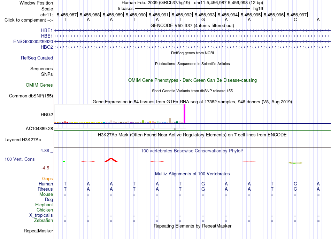This screenshot has height=239, width=331.
Task: Click the GENCODE V50lift37 track title
Action: [192, 25]
